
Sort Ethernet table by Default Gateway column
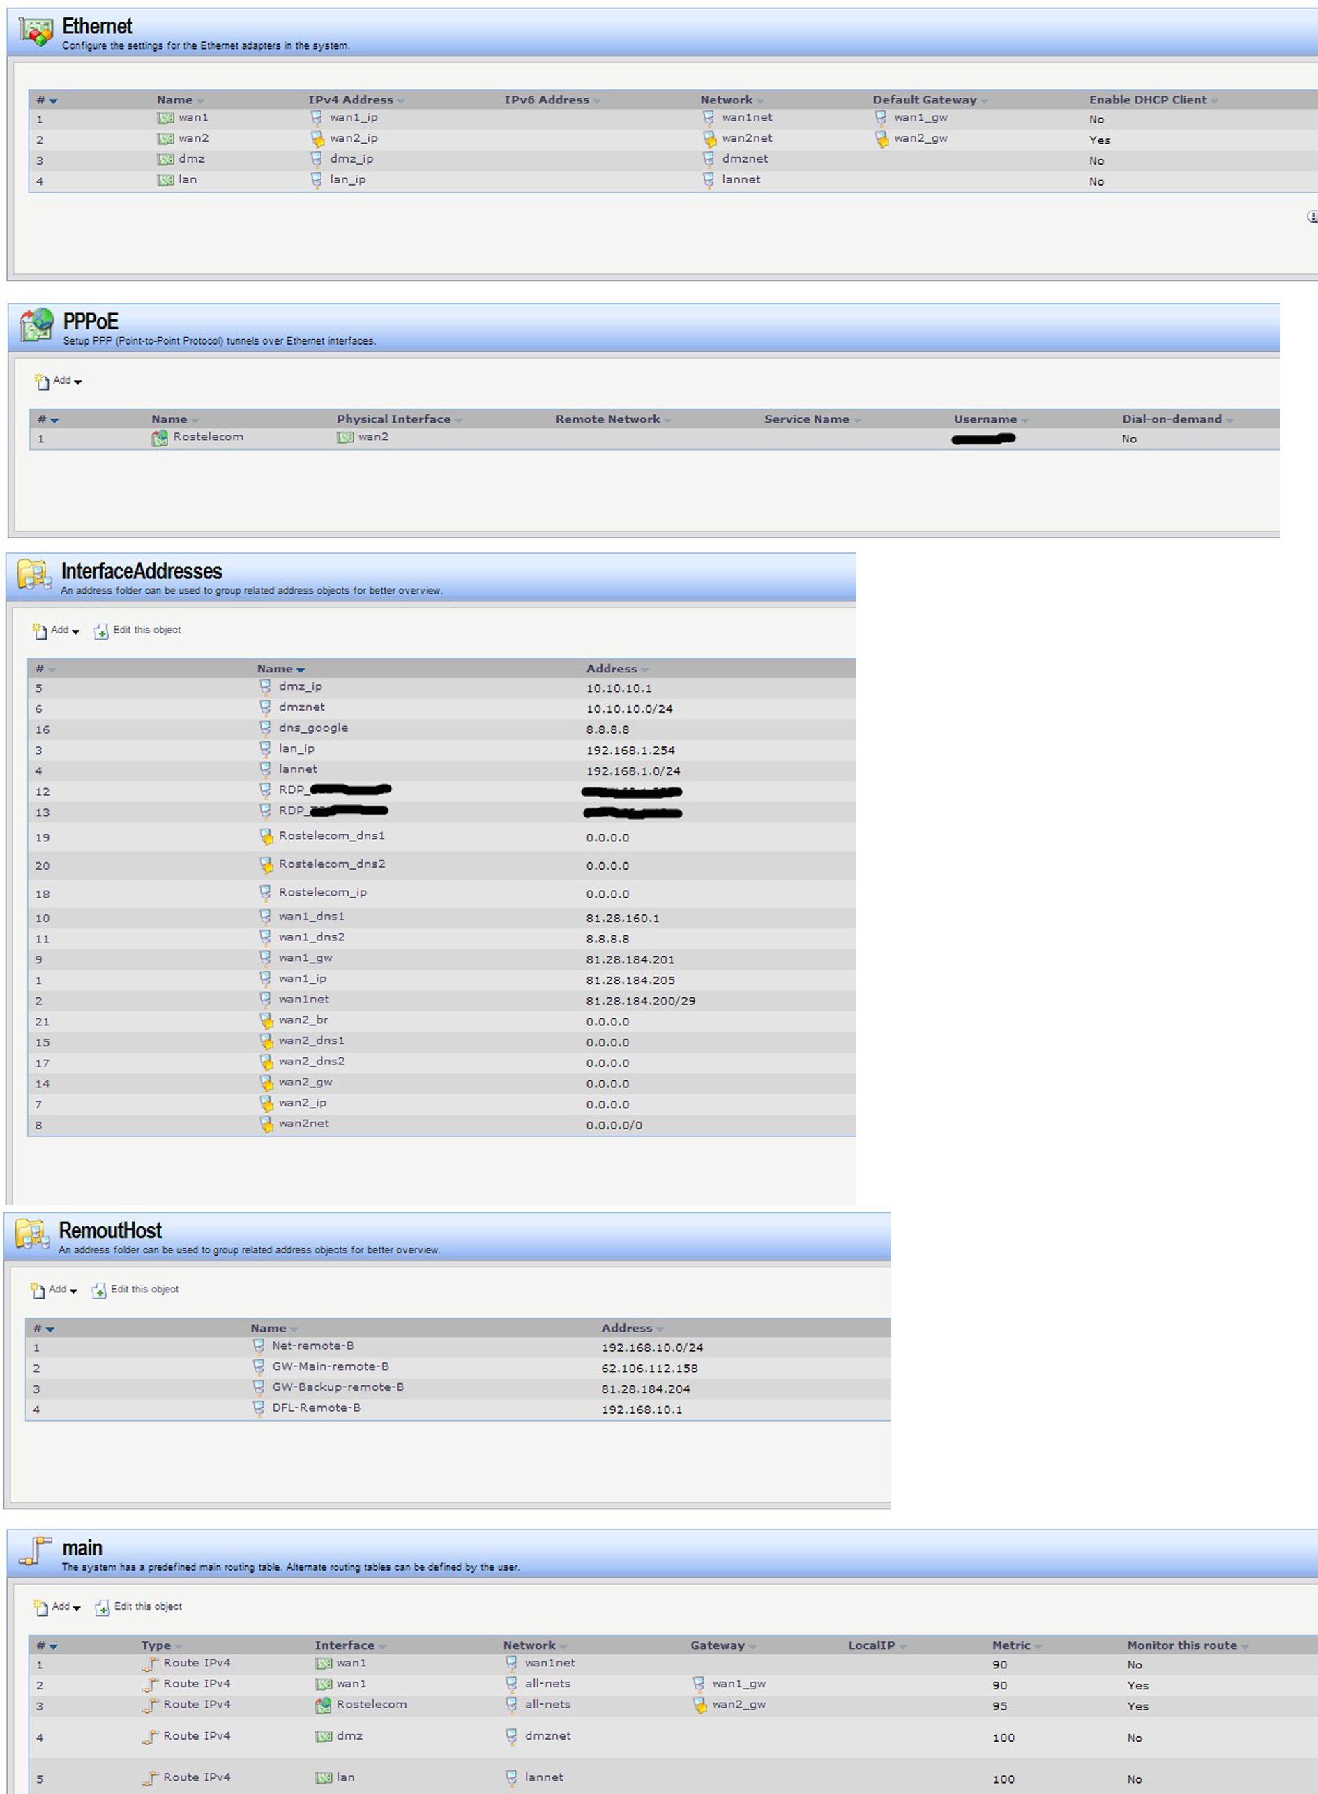(930, 100)
